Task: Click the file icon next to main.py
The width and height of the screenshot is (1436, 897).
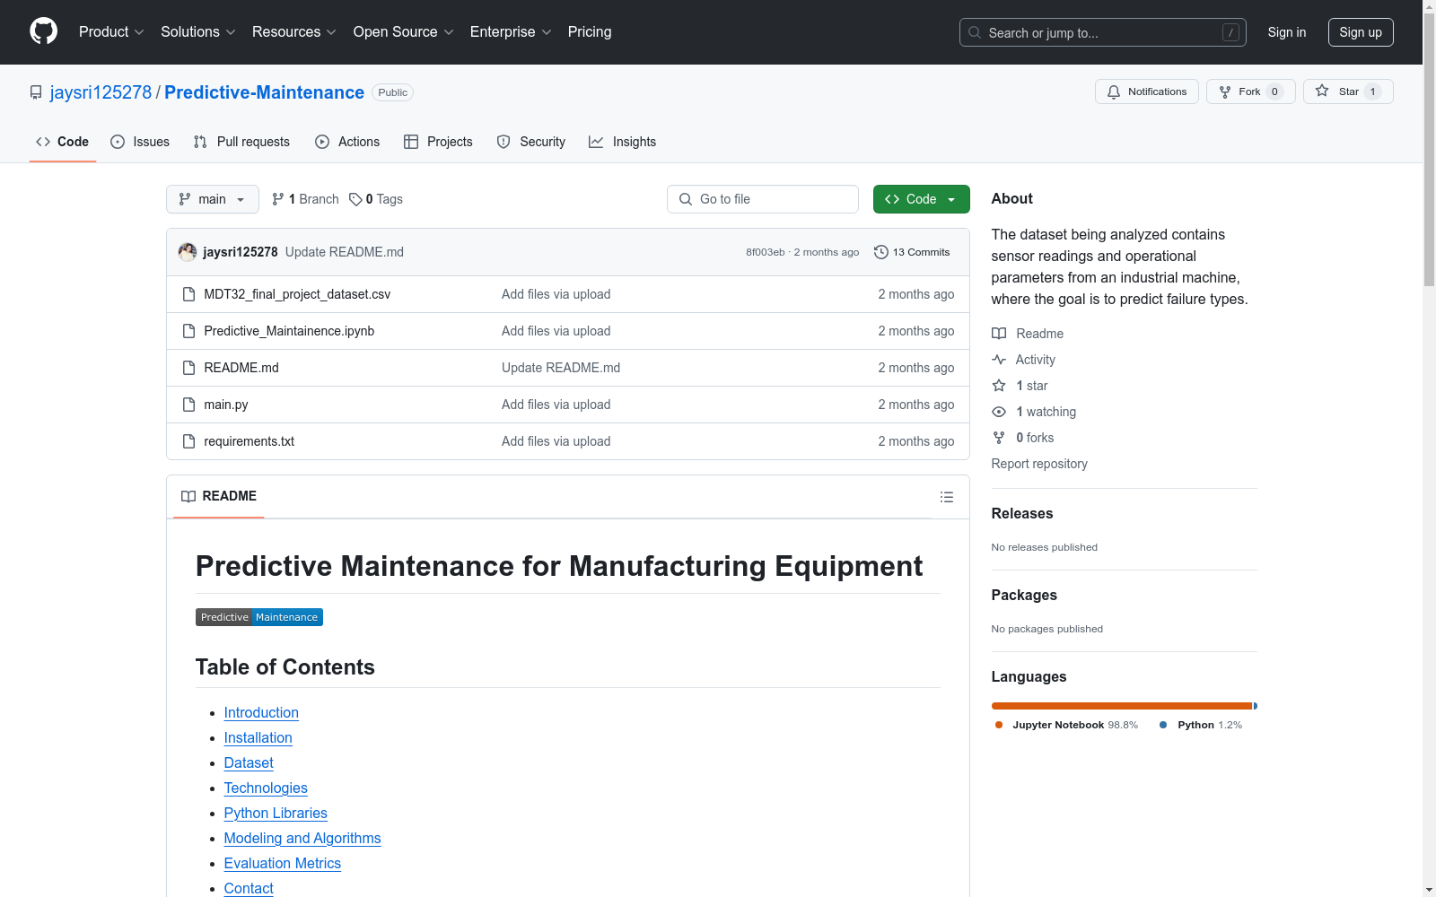Action: click(x=188, y=405)
